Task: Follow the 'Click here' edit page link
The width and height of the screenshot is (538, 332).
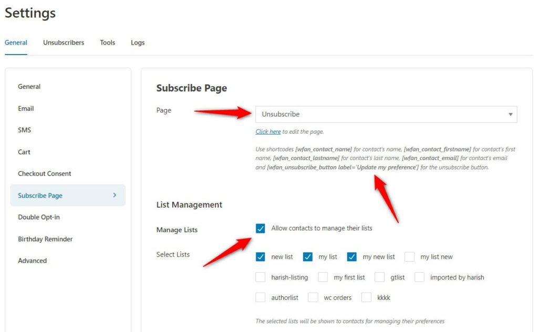Action: pyautogui.click(x=268, y=132)
